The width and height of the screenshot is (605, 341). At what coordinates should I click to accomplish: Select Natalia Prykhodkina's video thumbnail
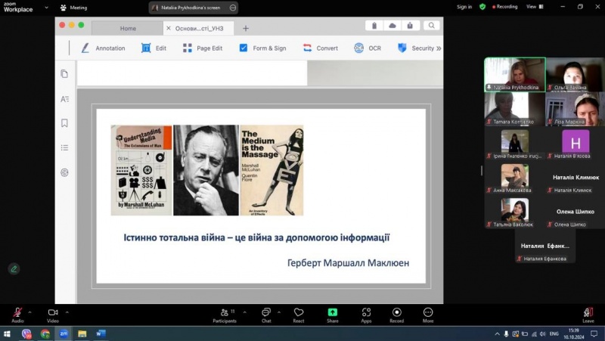(514, 74)
